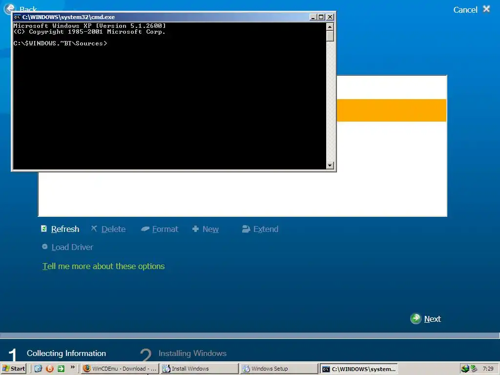Close the cmd.exe window

click(330, 17)
